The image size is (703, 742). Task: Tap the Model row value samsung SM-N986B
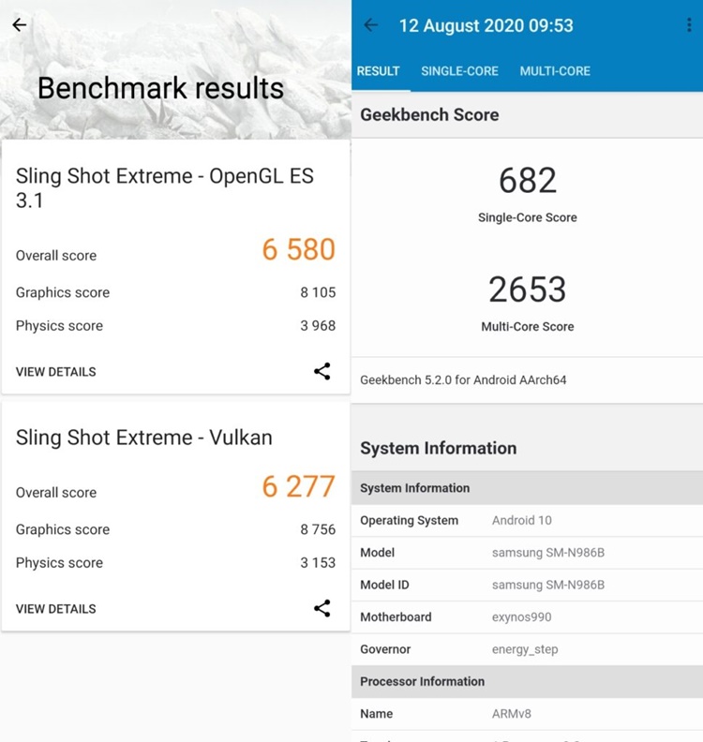(x=548, y=553)
